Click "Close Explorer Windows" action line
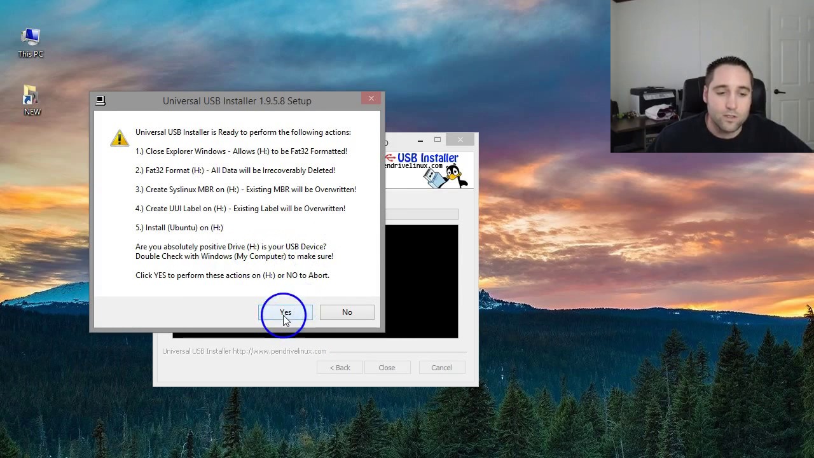 (x=241, y=151)
